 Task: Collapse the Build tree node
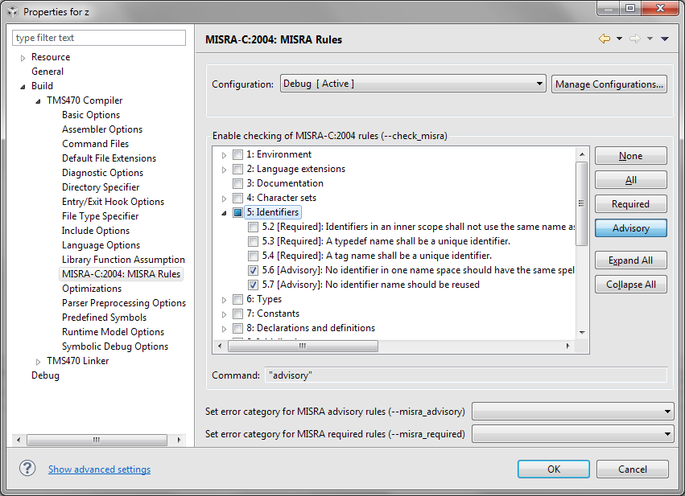pos(23,86)
